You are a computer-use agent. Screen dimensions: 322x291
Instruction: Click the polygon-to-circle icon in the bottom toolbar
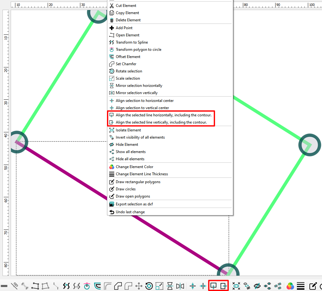tap(87, 286)
